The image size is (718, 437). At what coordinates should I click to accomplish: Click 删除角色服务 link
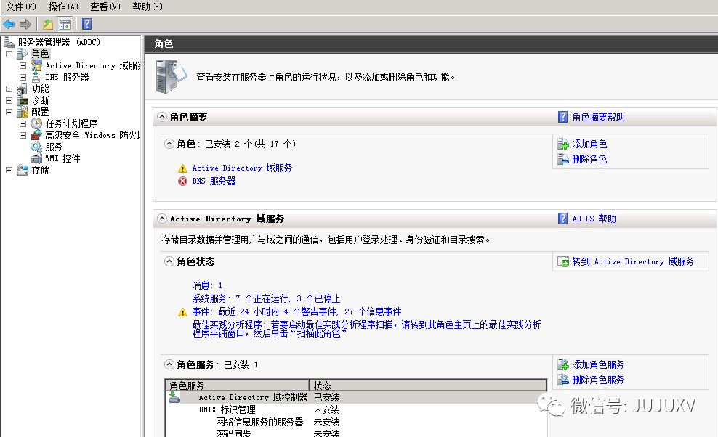pyautogui.click(x=598, y=380)
